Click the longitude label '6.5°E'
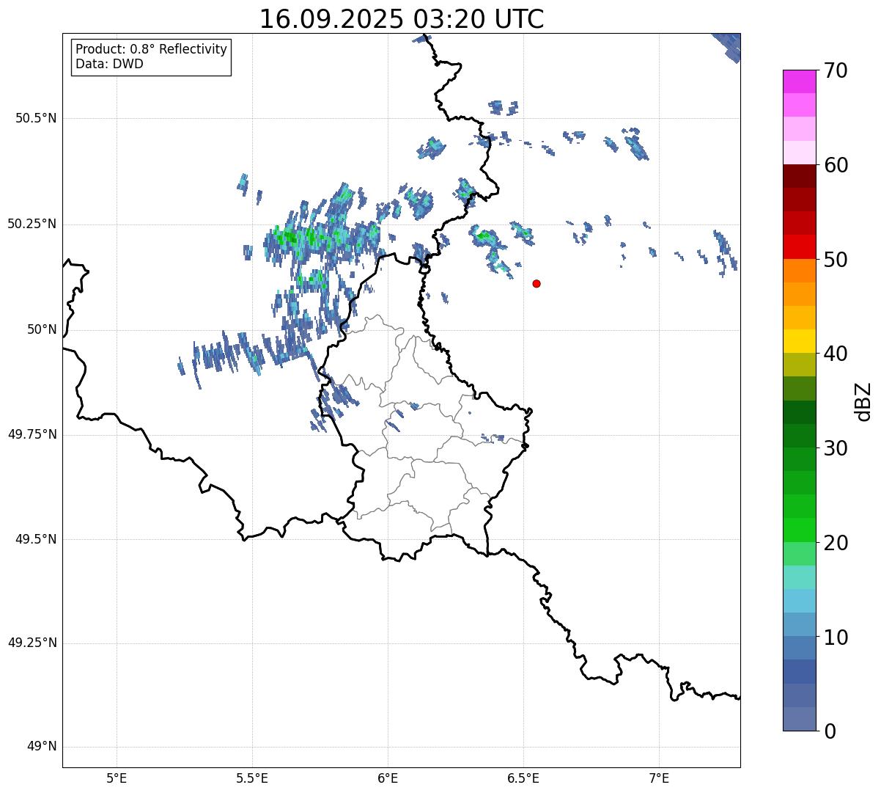The height and width of the screenshot is (793, 881). point(523,778)
